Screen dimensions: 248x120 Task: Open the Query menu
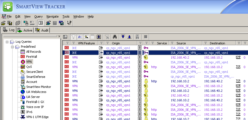click(x=38, y=16)
